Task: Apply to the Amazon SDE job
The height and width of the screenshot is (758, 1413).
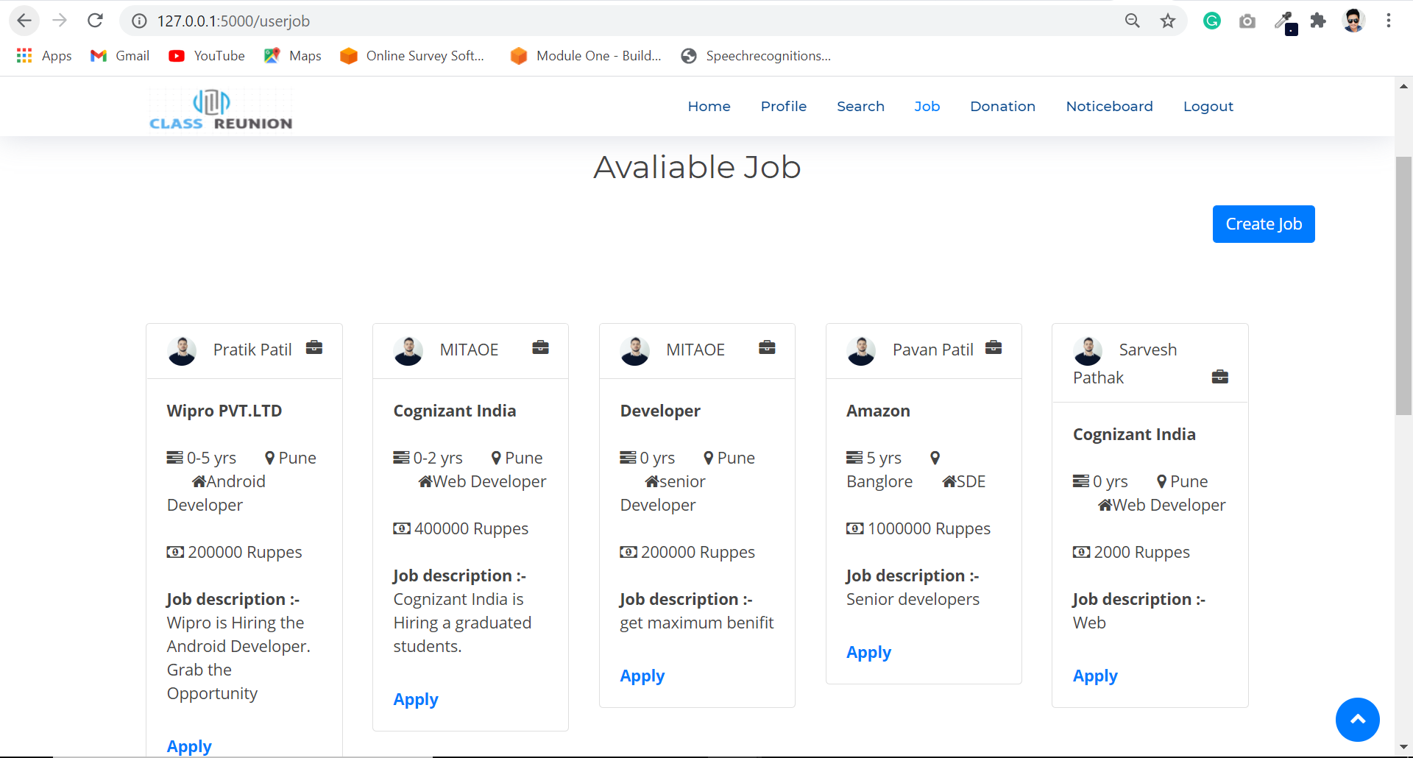Action: (869, 653)
